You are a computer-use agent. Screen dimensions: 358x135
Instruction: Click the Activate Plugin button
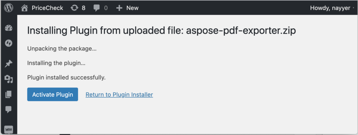click(x=52, y=94)
